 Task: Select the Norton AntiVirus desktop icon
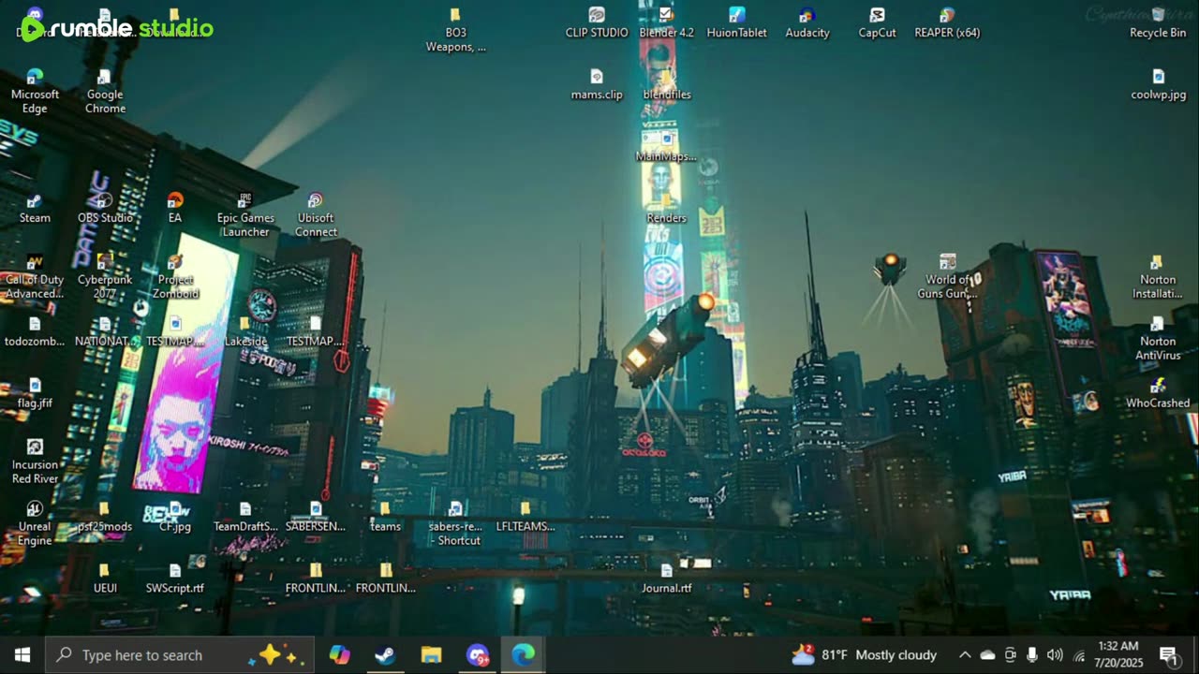point(1159,339)
